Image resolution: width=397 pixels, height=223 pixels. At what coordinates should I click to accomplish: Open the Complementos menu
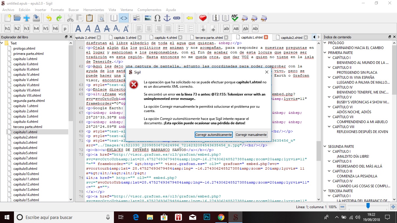pos(149,10)
